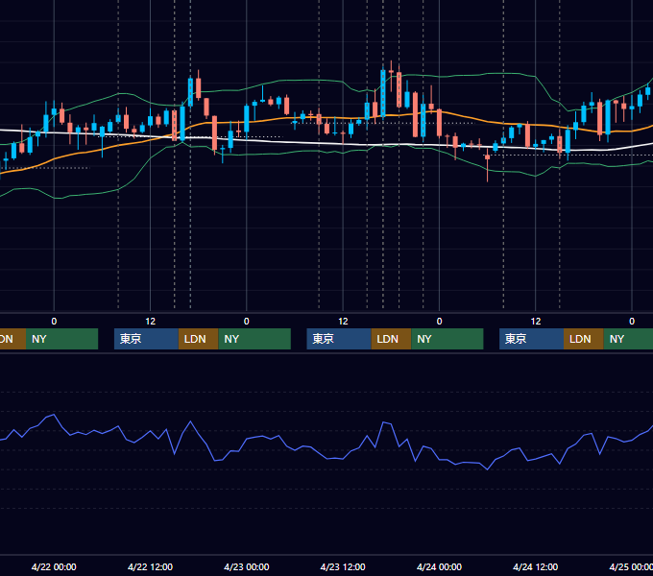The image size is (653, 576).
Task: Click the hour label 0 above 4/22 00:00
Action: click(54, 322)
